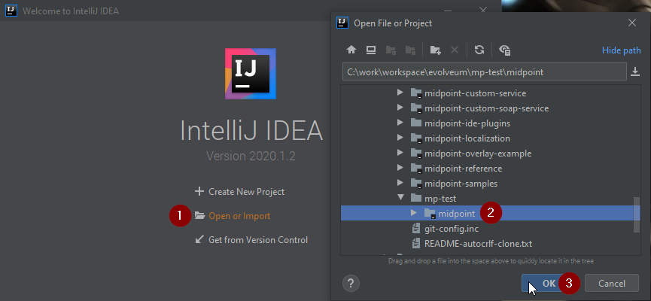Image resolution: width=651 pixels, height=301 pixels.
Task: Click the Hide path link
Action: (x=621, y=50)
